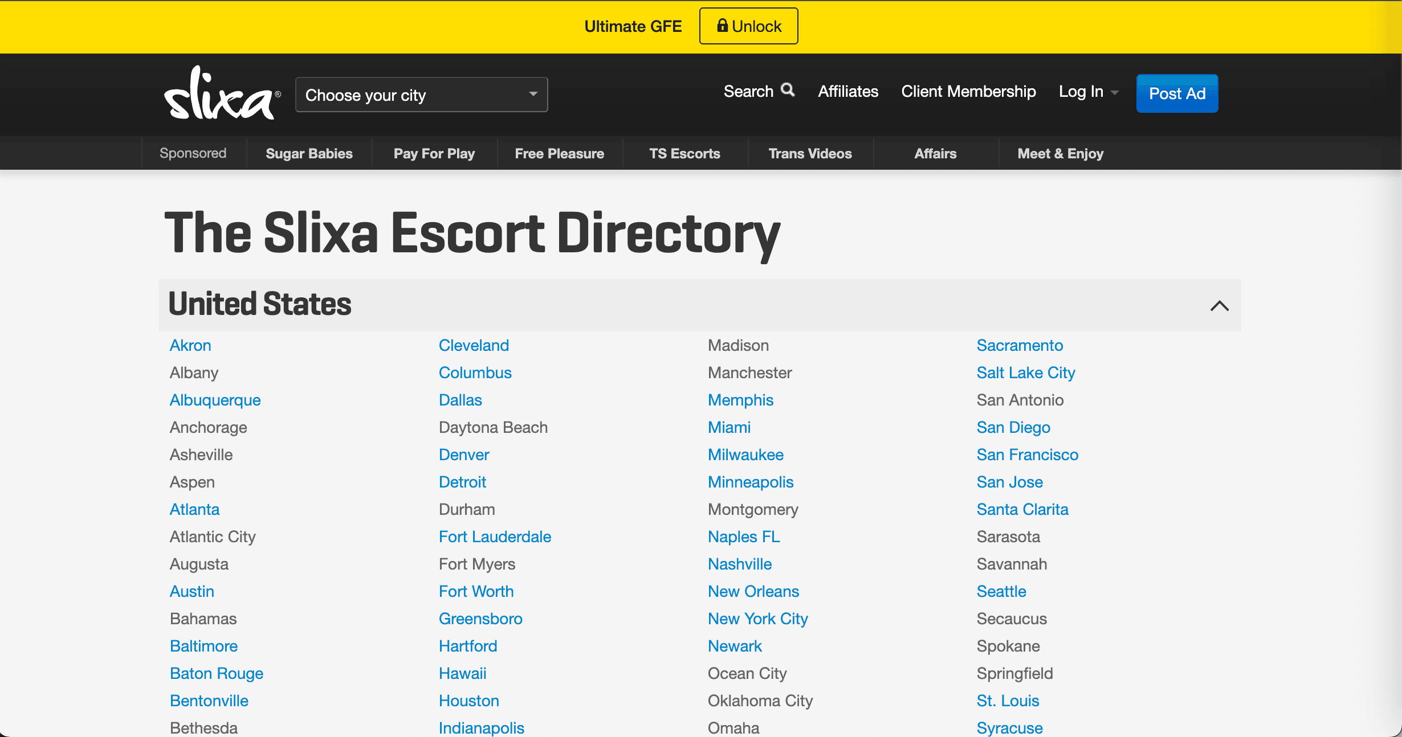Click the Unlock button with lock icon
This screenshot has height=737, width=1402.
748,26
